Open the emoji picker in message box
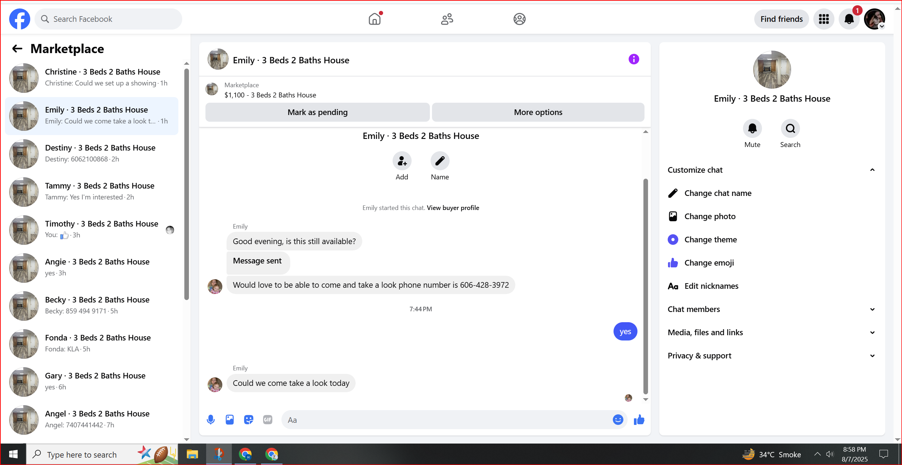Viewport: 902px width, 465px height. coord(618,420)
